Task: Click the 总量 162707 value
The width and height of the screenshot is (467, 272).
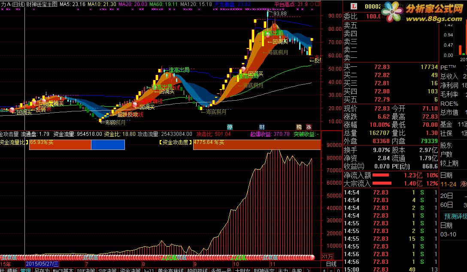Action: (x=379, y=133)
